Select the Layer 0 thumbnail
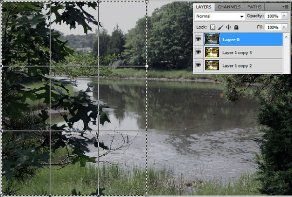 click(212, 39)
